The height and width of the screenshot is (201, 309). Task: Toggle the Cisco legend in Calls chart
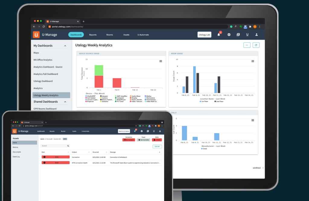204,149
